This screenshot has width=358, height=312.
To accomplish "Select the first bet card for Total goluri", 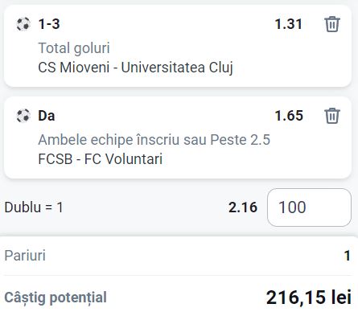I will click(x=178, y=46).
